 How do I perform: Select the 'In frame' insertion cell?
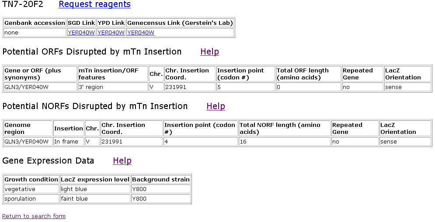pos(66,141)
